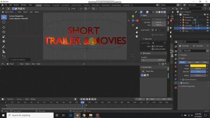Click the Play animation button
The width and height of the screenshot is (210, 118).
(90, 99)
